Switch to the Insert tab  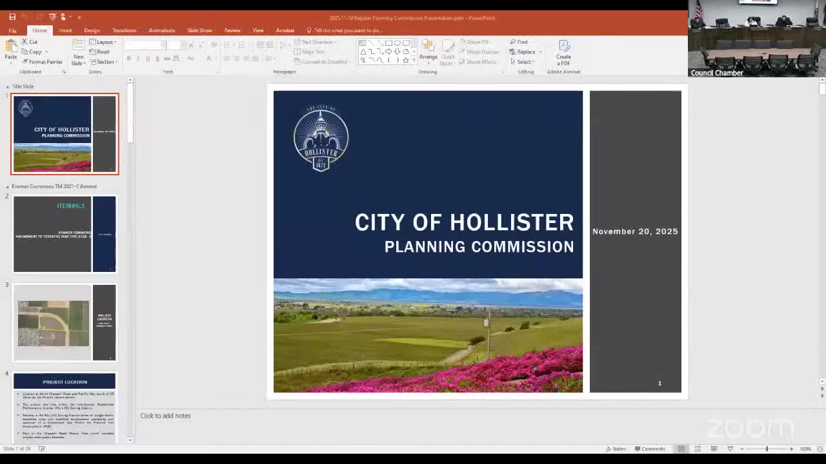coord(65,30)
